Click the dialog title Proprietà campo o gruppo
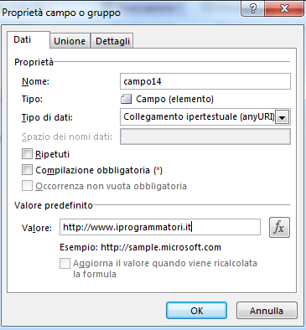 [61, 13]
